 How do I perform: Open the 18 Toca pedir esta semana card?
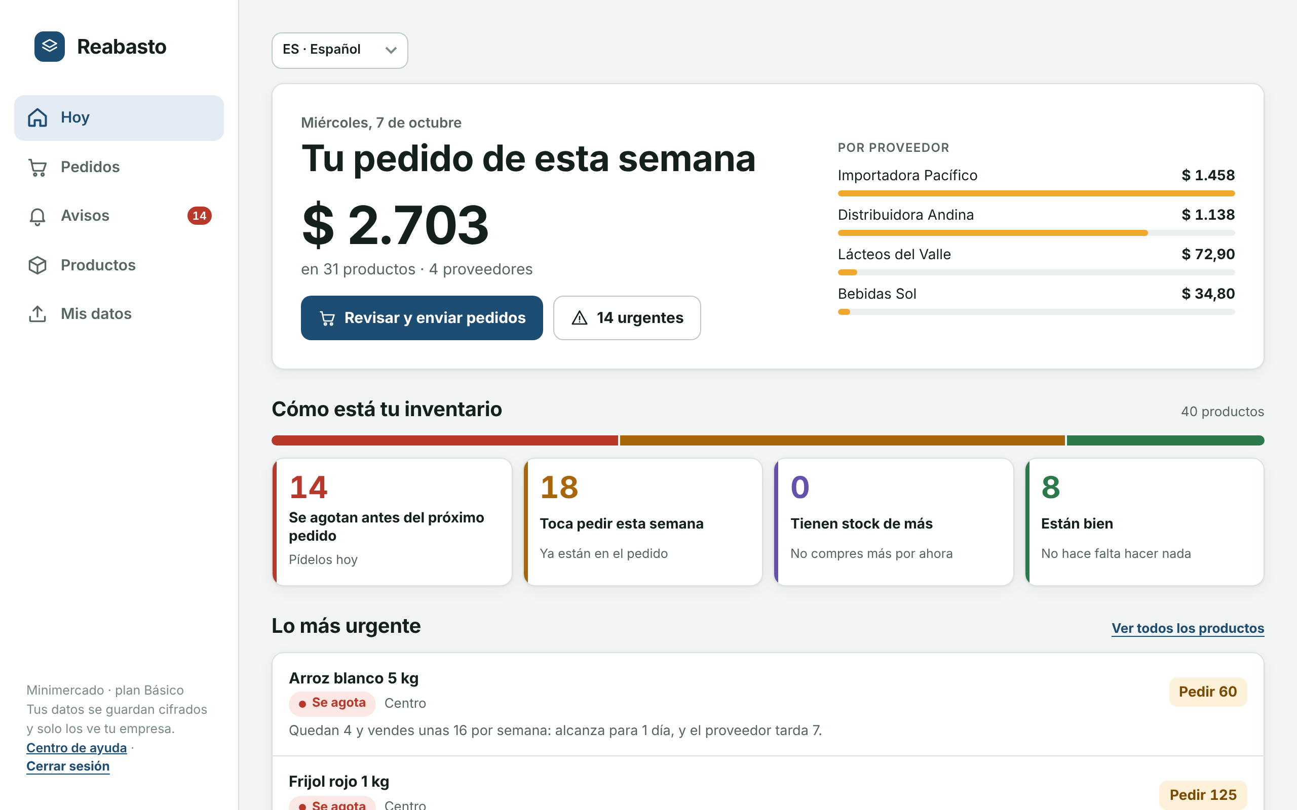(x=643, y=522)
